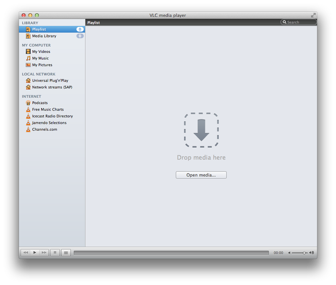Open My Videos in the sidebar
The image size is (336, 285).
pyautogui.click(x=52, y=51)
